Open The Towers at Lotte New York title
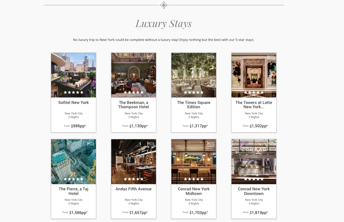The width and height of the screenshot is (344, 222). (254, 105)
